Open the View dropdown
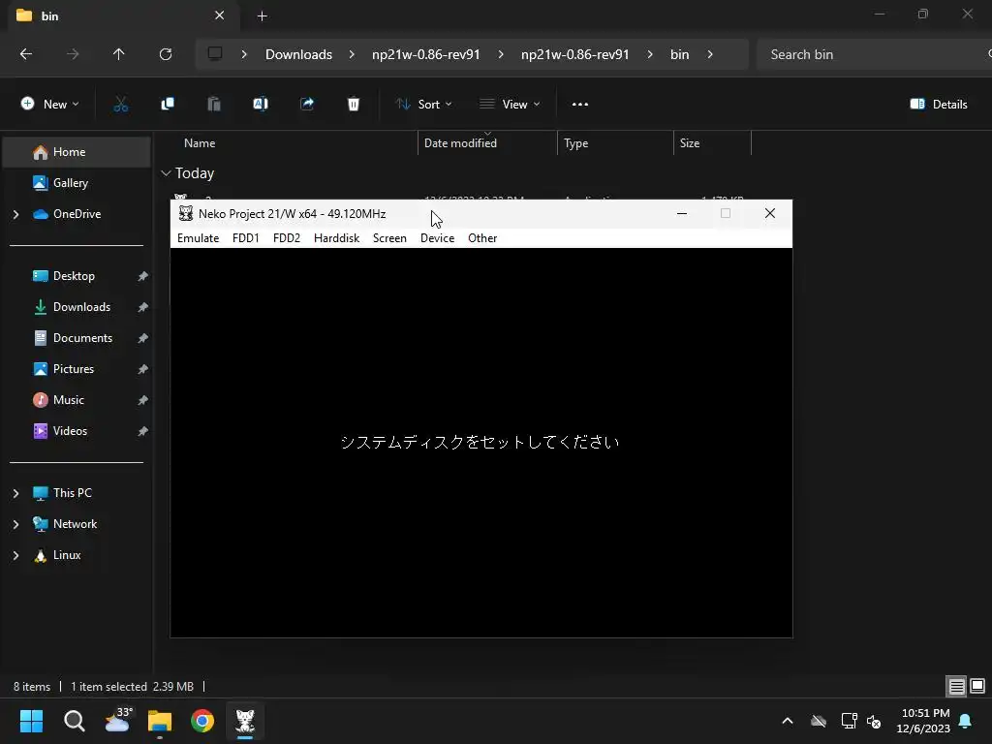Viewport: 992px width, 744px height. click(x=510, y=105)
